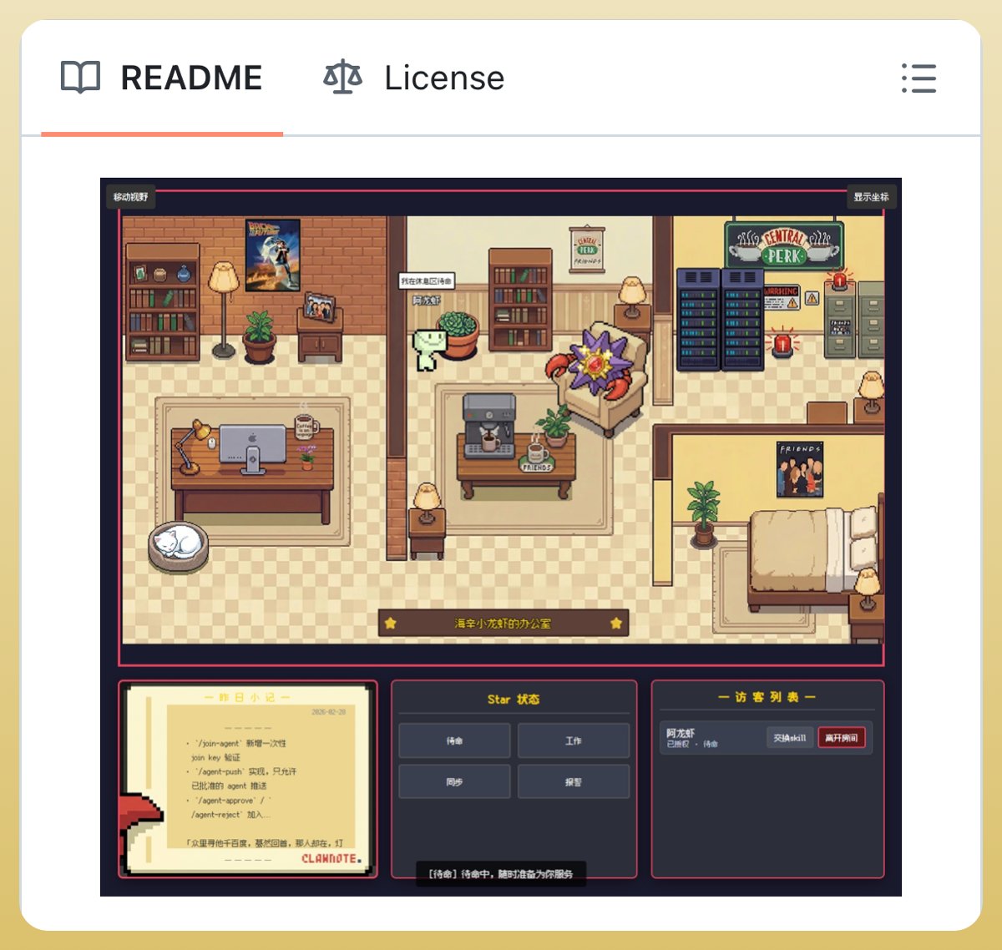This screenshot has width=1002, height=950.
Task: Click the visitor name 阿龙虾 in the list
Action: tap(681, 733)
